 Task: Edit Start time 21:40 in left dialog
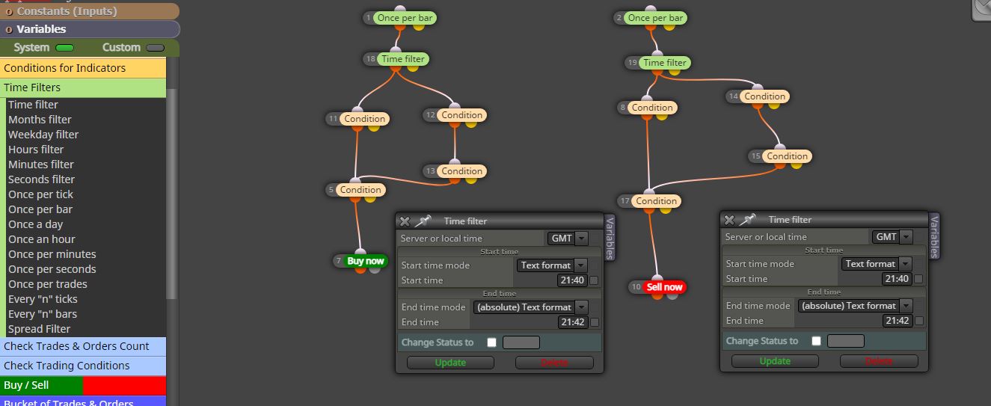tap(573, 280)
